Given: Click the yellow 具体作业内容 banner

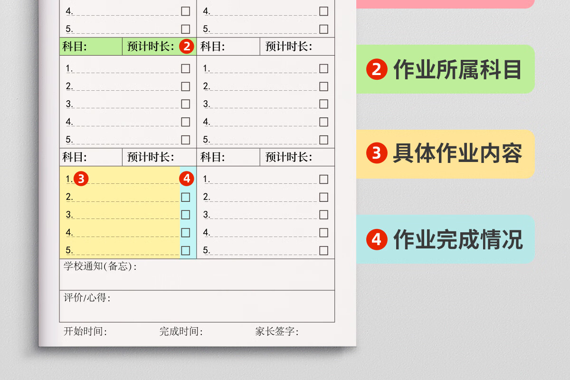Looking at the screenshot, I should [x=445, y=154].
